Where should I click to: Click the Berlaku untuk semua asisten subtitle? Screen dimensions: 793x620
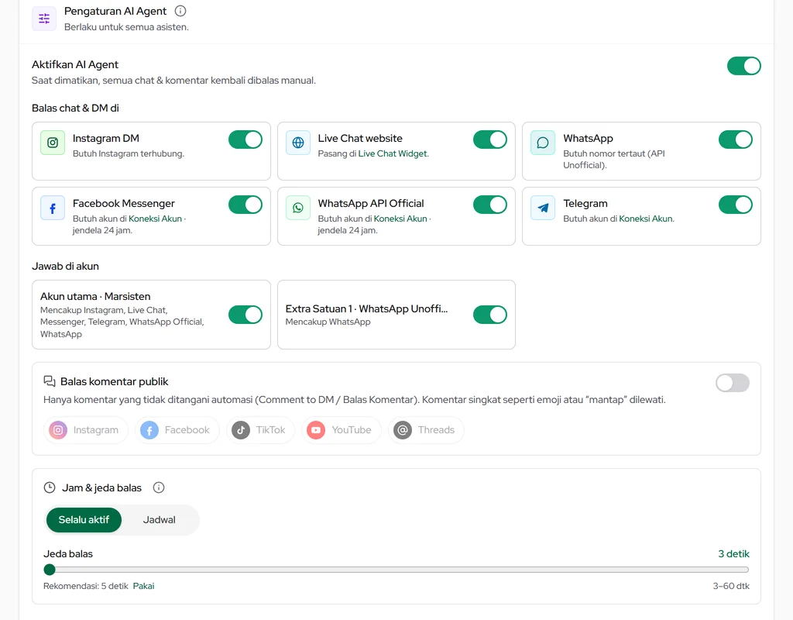[x=126, y=27]
